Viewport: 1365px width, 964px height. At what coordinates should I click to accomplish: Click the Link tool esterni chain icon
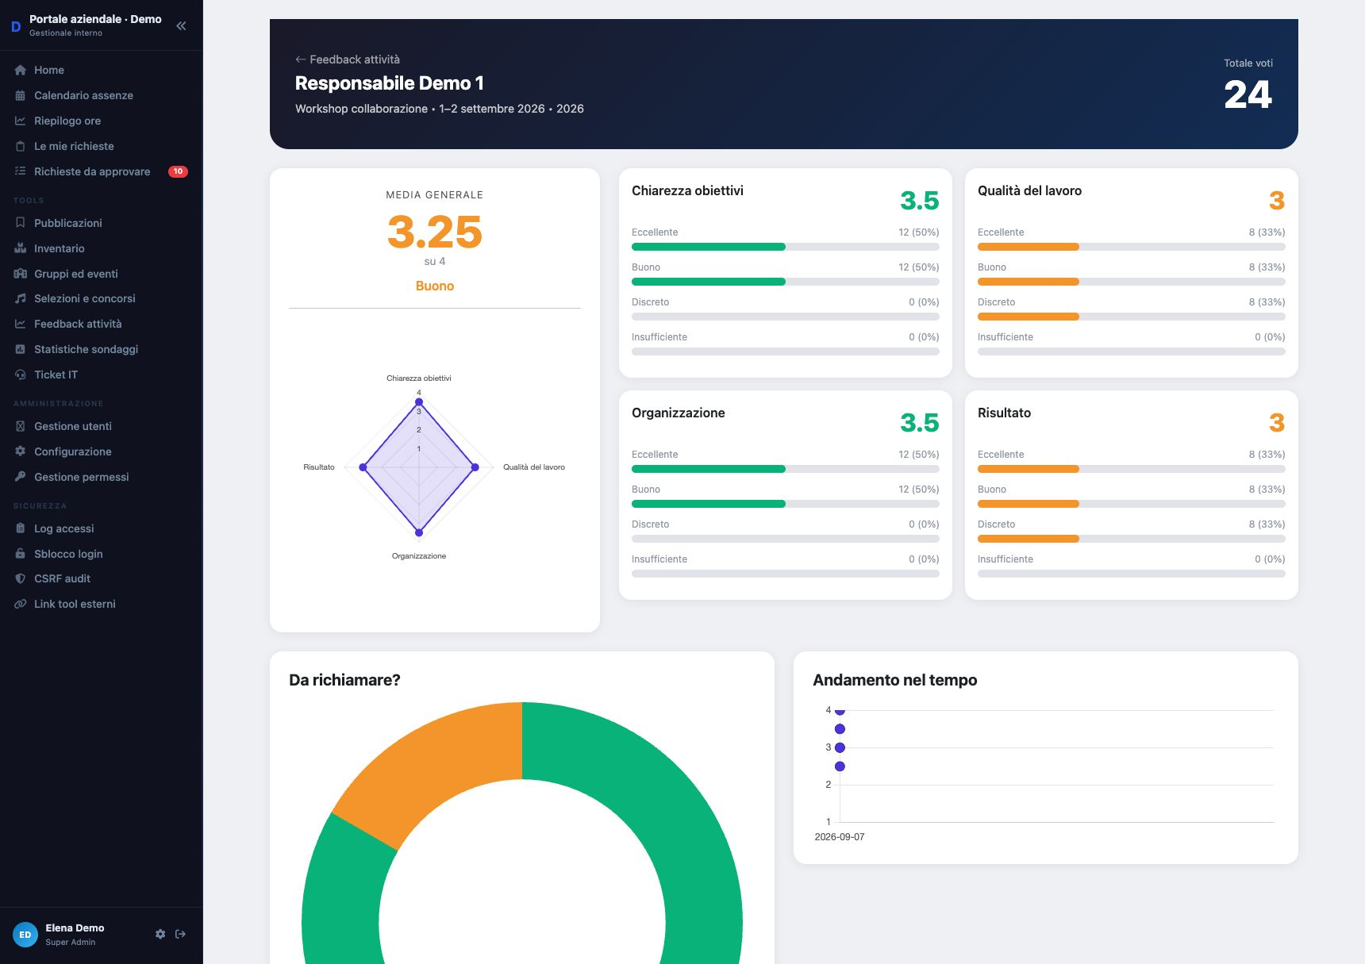(21, 604)
